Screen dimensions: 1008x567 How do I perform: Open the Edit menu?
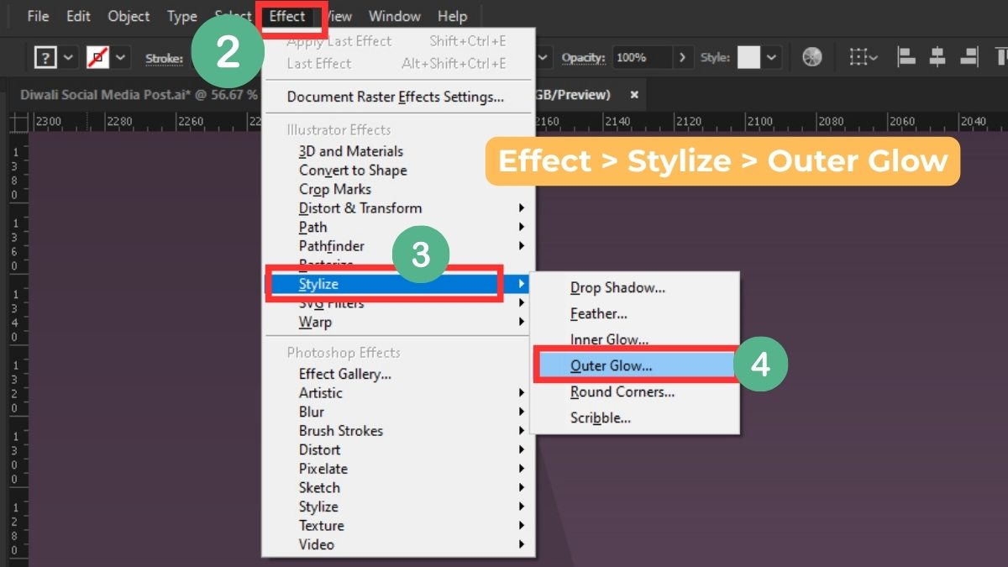[x=78, y=16]
